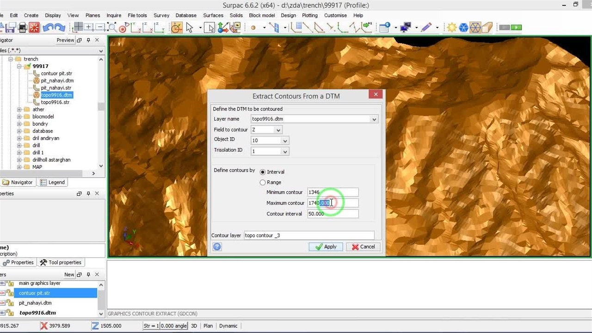Click the yellow sun lighting icon
This screenshot has width=592, height=333.
tap(451, 28)
